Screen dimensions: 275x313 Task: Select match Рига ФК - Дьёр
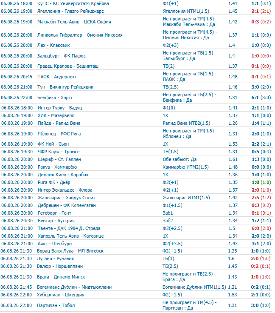tap(54, 182)
